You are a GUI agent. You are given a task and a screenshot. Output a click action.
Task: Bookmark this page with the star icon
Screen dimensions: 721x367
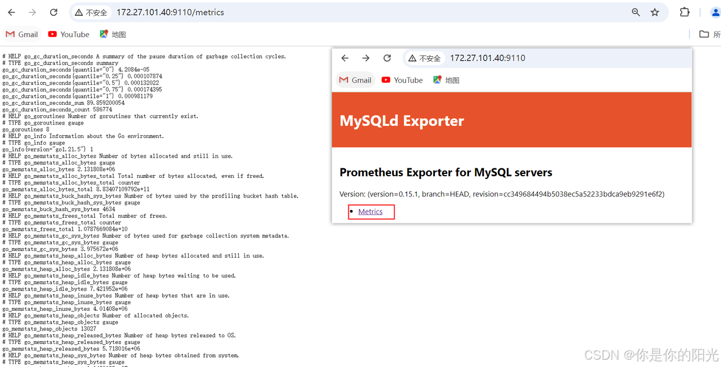[x=655, y=12]
